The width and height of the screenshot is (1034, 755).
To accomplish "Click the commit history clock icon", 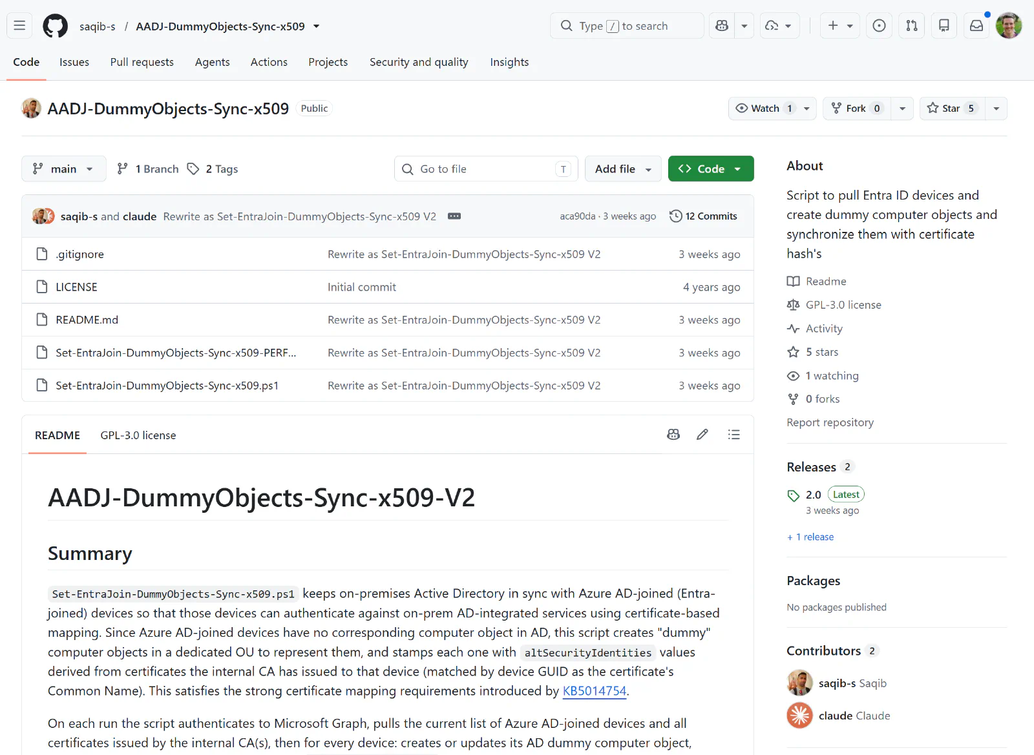I will (x=676, y=216).
